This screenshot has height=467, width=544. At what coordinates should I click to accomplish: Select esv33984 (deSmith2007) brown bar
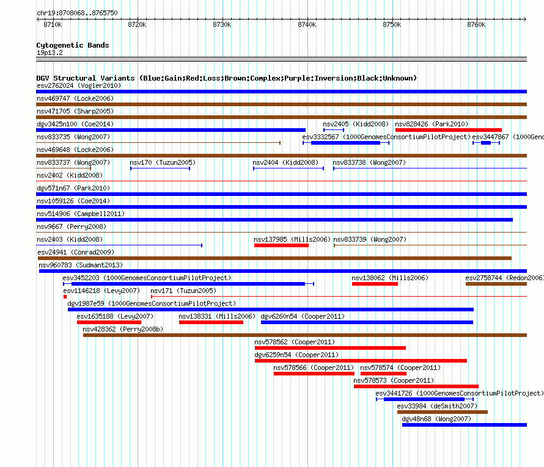[443, 412]
